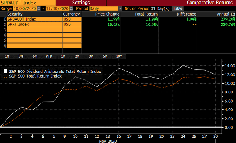
Task: Click the SPDAUDT Index header field
Action: tap(28, 3)
